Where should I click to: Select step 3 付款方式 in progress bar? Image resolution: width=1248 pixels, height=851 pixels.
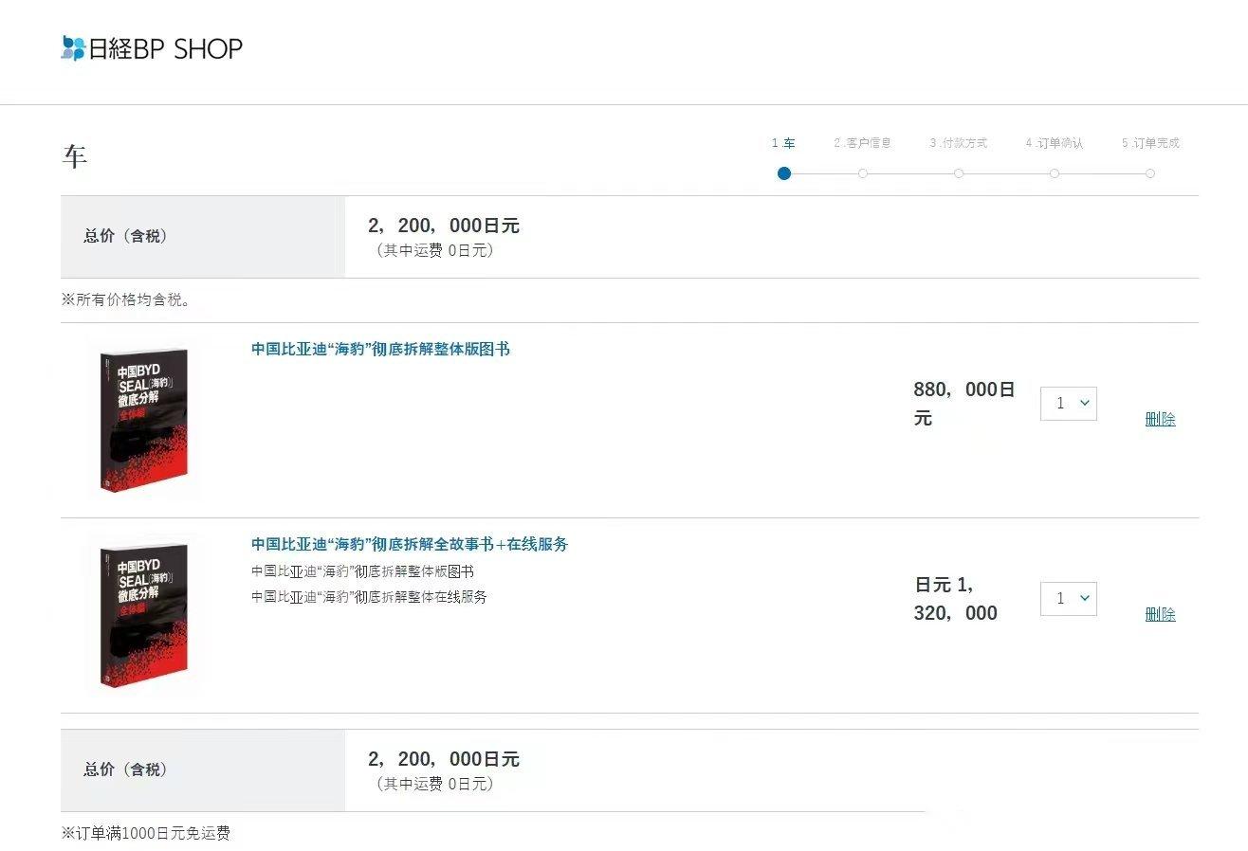(958, 143)
